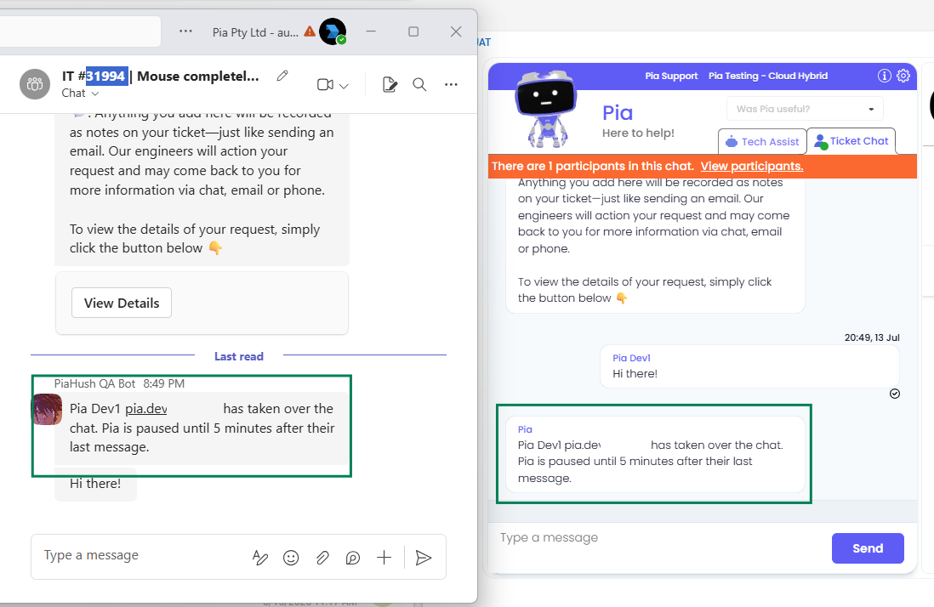The image size is (934, 607).
Task: Click the warning triangle next to Pia Pty Ltd
Action: pos(310,31)
